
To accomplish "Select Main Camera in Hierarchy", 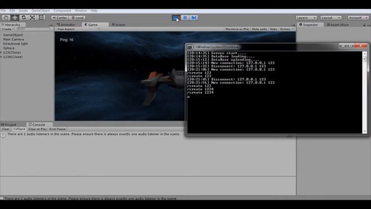I will coord(13,39).
